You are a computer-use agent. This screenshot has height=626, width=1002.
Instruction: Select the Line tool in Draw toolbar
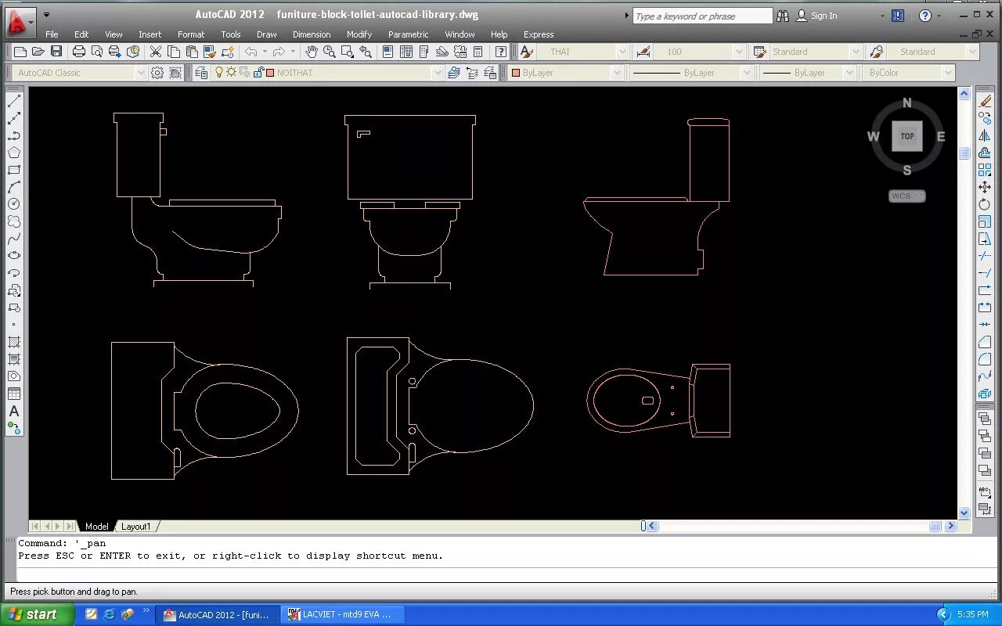click(14, 101)
